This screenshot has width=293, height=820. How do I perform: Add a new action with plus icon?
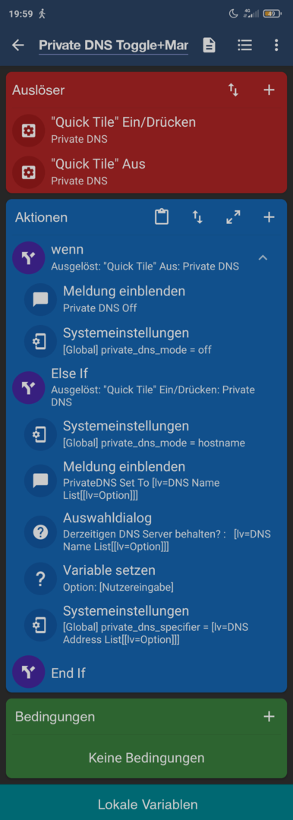(x=269, y=217)
